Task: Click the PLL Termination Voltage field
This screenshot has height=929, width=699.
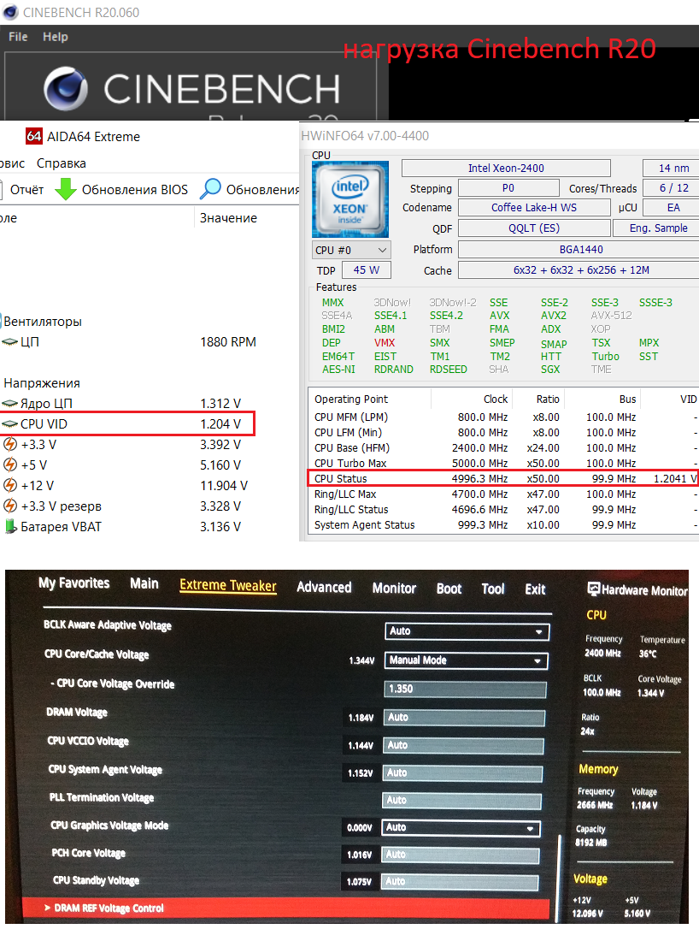Action: coord(461,801)
